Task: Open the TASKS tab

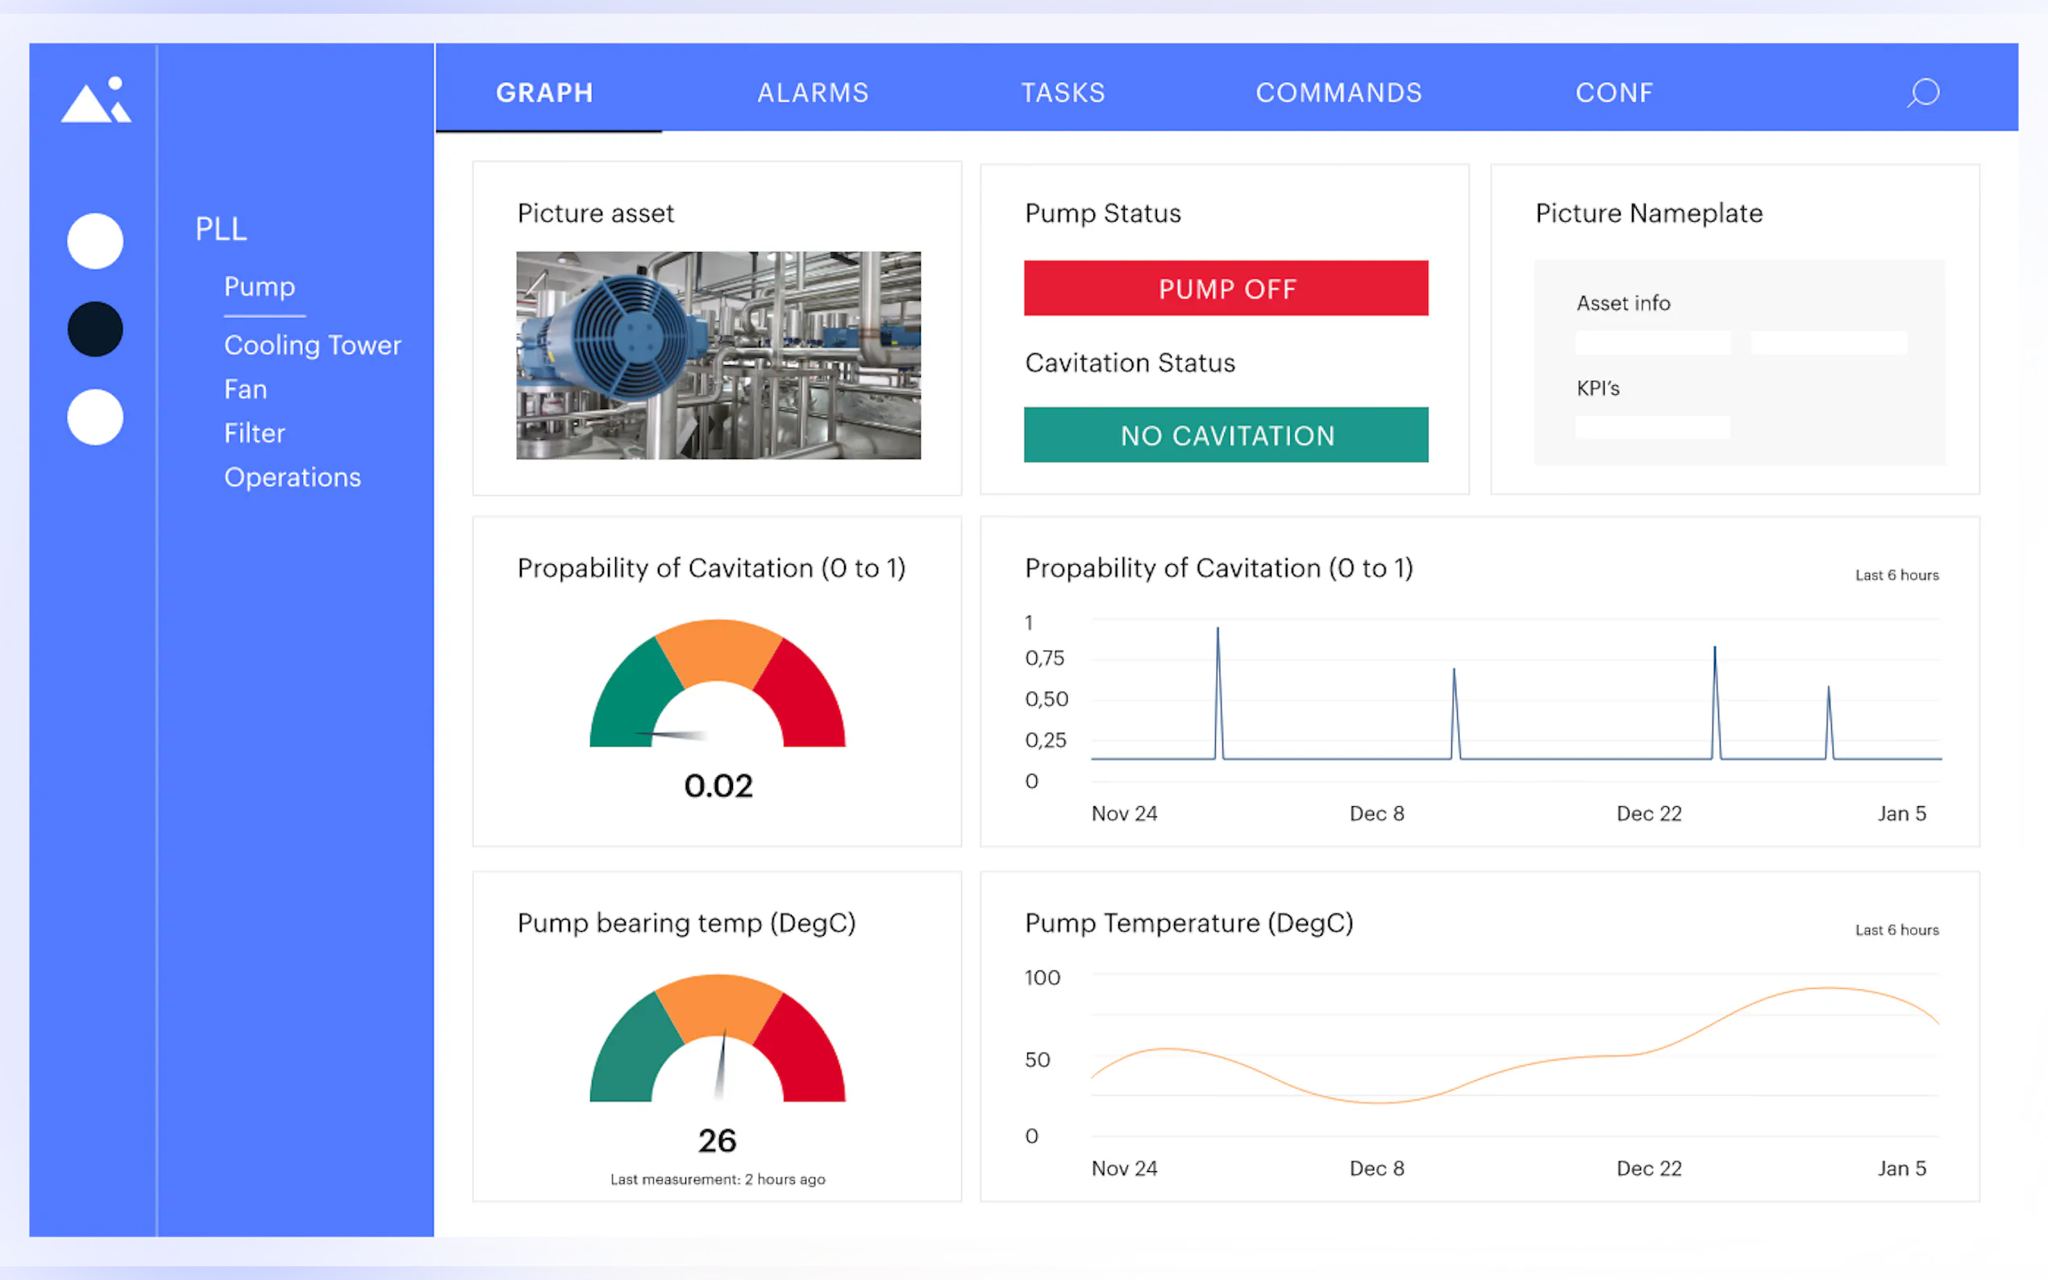Action: [1063, 92]
